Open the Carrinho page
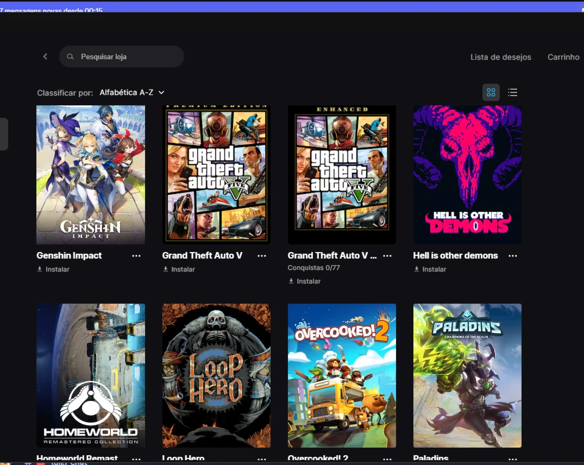584x465 pixels. tap(563, 57)
